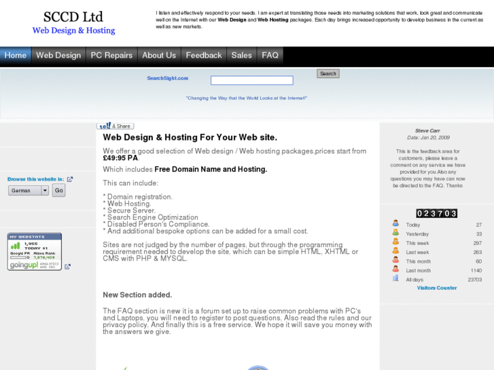Click the Go translate button
The image size is (494, 370).
point(58,191)
